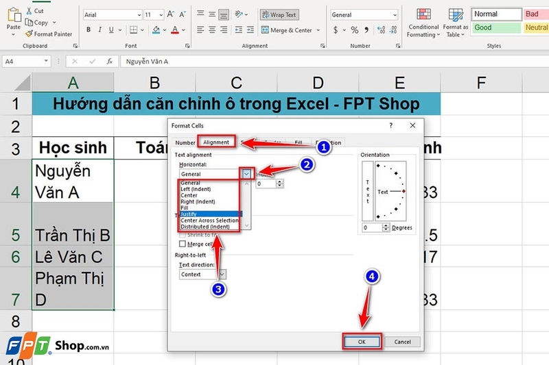Open Alignment group dialog launcher
Viewport: 549px width, 365px height.
323,46
